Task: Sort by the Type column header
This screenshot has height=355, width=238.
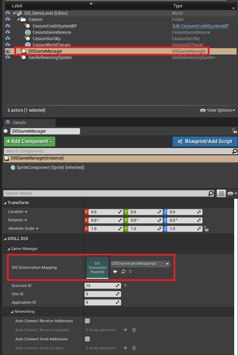Action: [178, 6]
